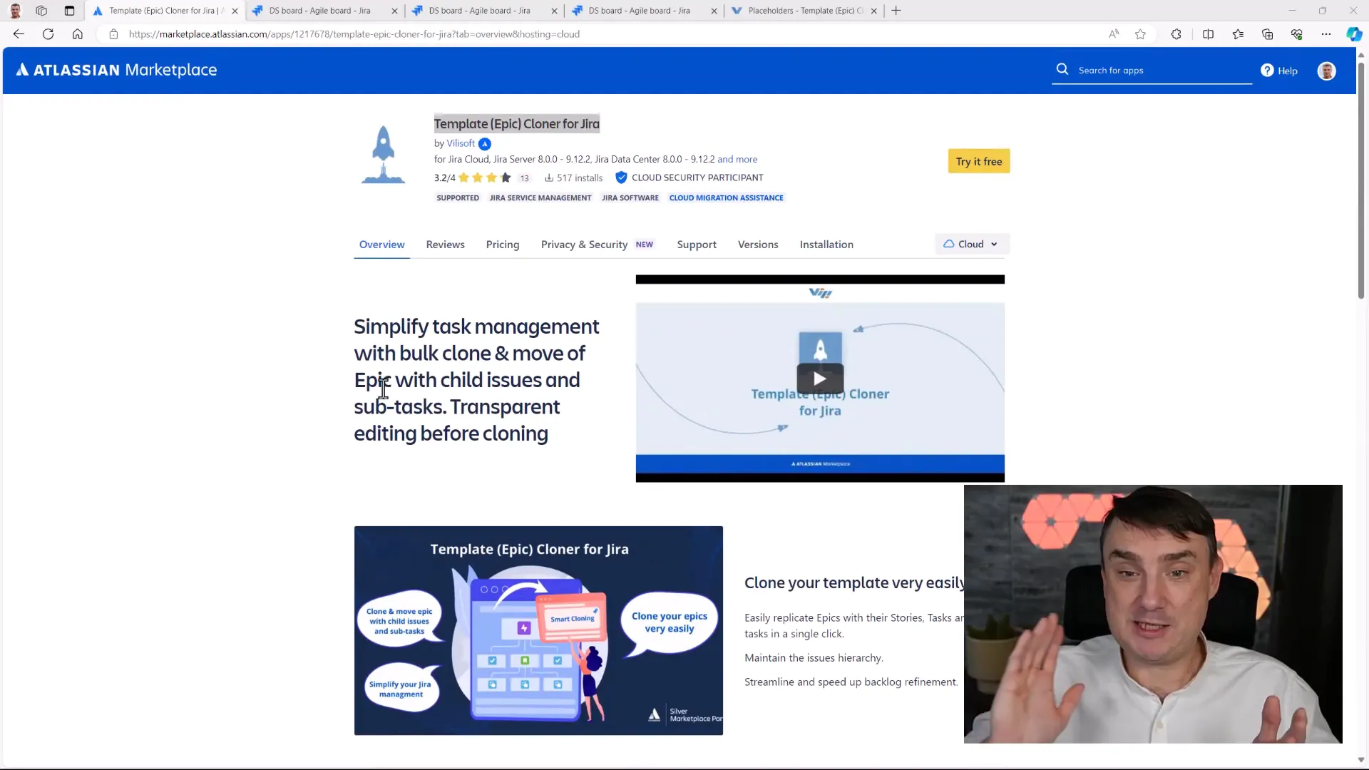View site information via the lock icon
The height and width of the screenshot is (770, 1369).
(x=113, y=34)
